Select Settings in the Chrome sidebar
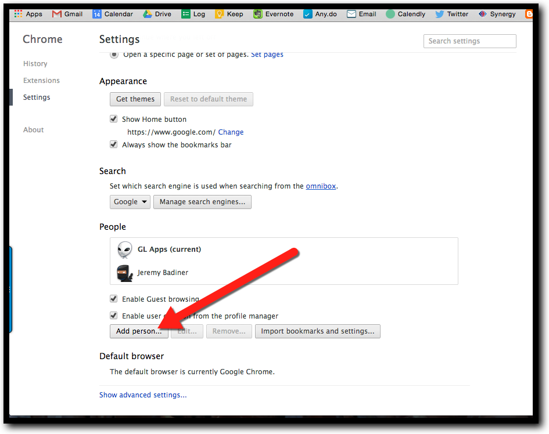The height and width of the screenshot is (434, 549). click(x=37, y=97)
